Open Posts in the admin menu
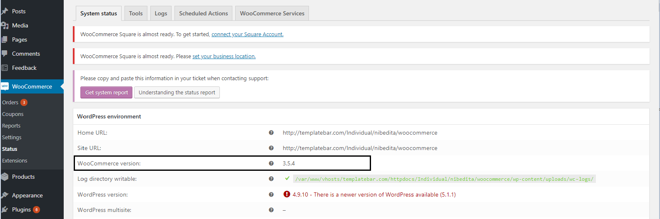Image resolution: width=660 pixels, height=219 pixels. [x=19, y=11]
